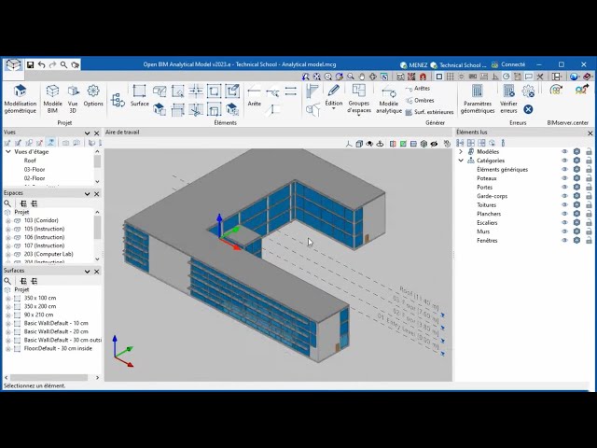Click the Vues list down scroll arrow

click(x=97, y=181)
